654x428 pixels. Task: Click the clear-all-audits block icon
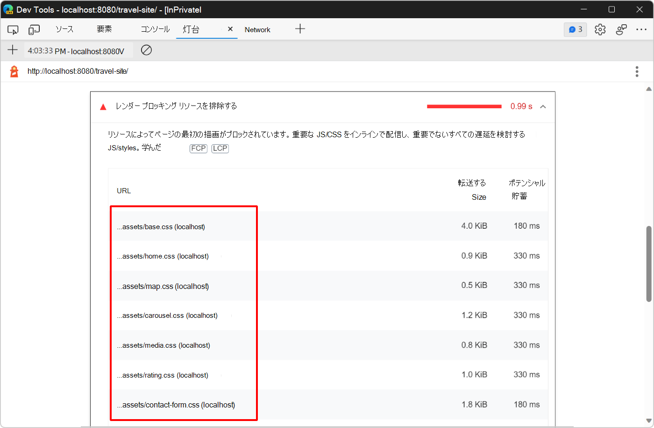point(146,50)
